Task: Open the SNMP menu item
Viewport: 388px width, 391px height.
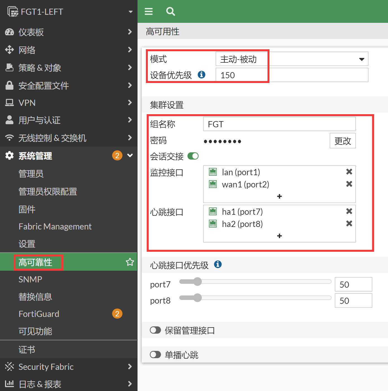Action: point(30,279)
